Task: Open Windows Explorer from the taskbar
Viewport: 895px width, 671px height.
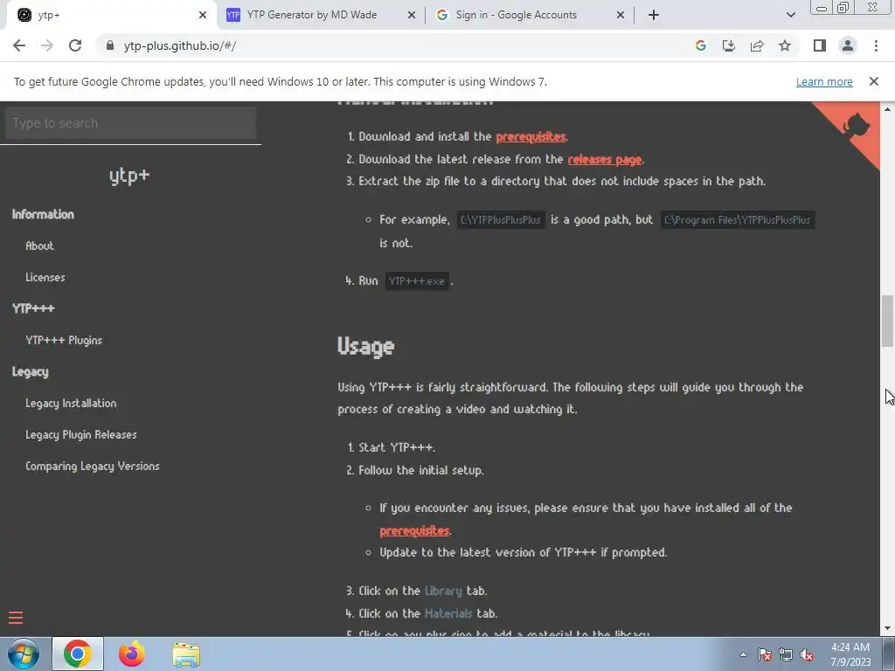Action: [x=186, y=654]
